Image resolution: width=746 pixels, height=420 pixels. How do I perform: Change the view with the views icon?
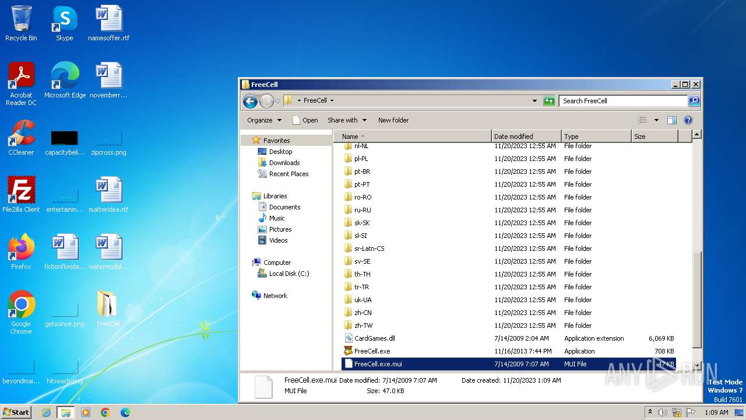[642, 120]
